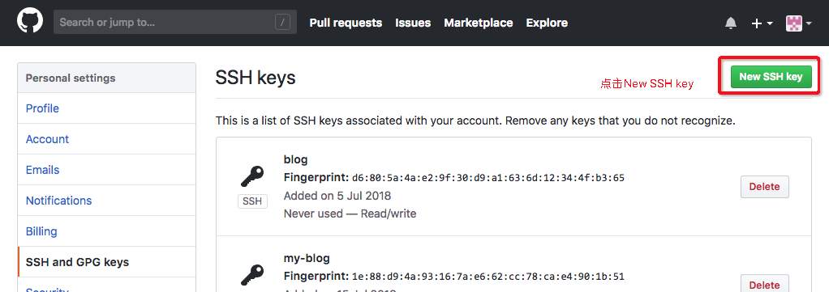Go to Issues in top navigation

point(413,23)
